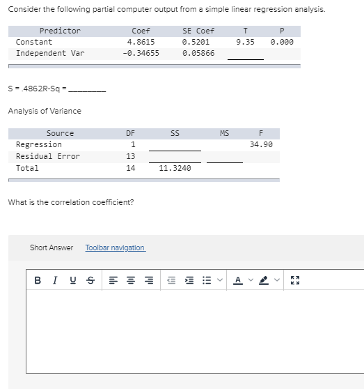
Task: Click the 'Short Answer' label
Action: point(52,247)
